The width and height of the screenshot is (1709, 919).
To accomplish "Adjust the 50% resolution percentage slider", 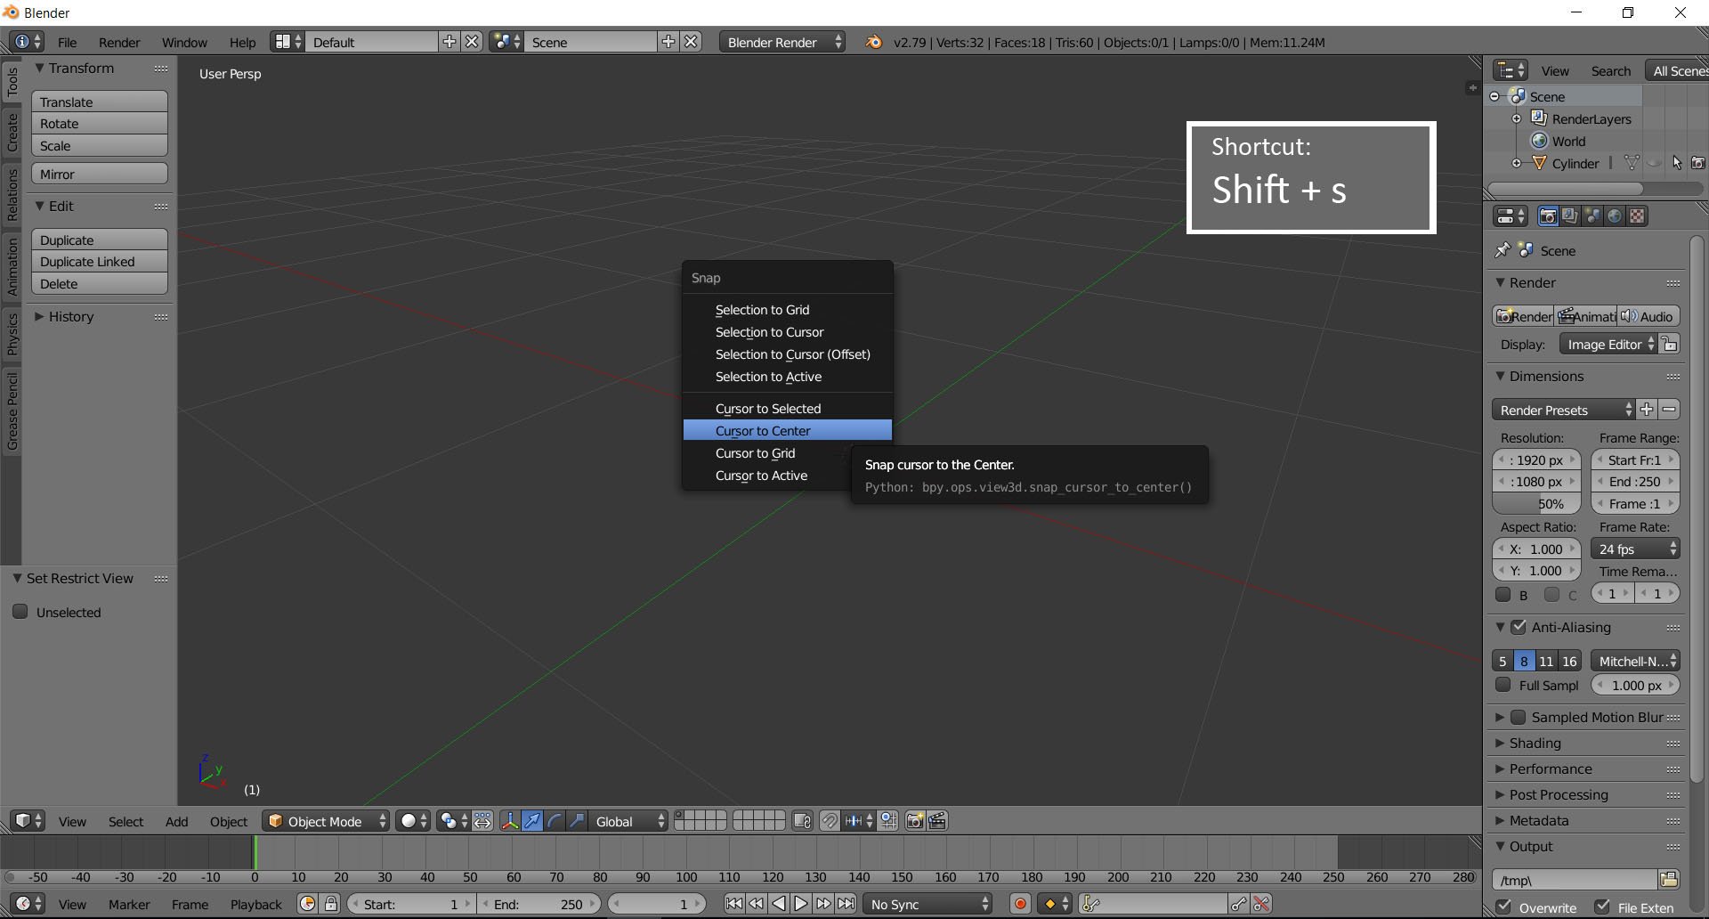I will point(1536,504).
